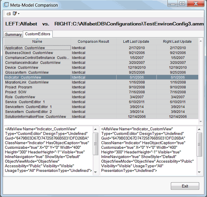
Task: Click the first toolbar icon left of the document icon
Action: point(9,14)
